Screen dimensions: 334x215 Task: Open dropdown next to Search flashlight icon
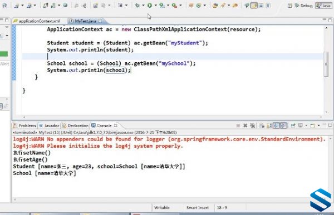229,6
